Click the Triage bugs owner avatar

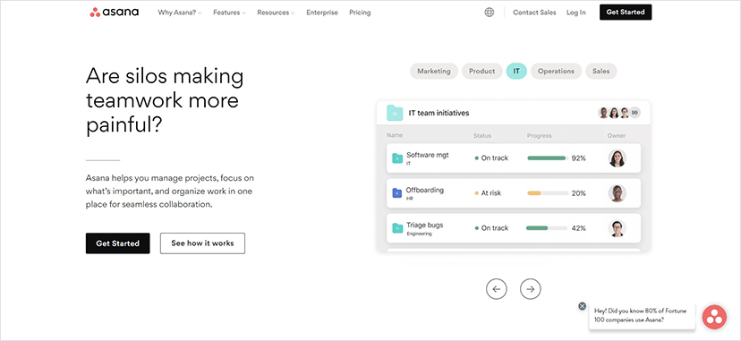point(617,228)
